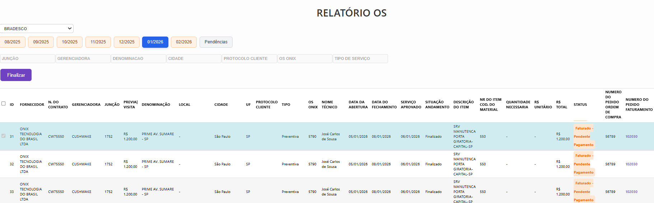Viewport: 654px width, 203px height.
Task: Click the GERENCIADORA column header
Action: click(x=86, y=105)
